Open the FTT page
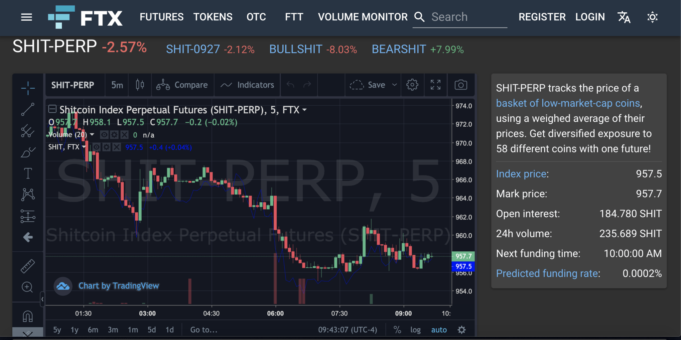The width and height of the screenshot is (681, 340). tap(294, 17)
